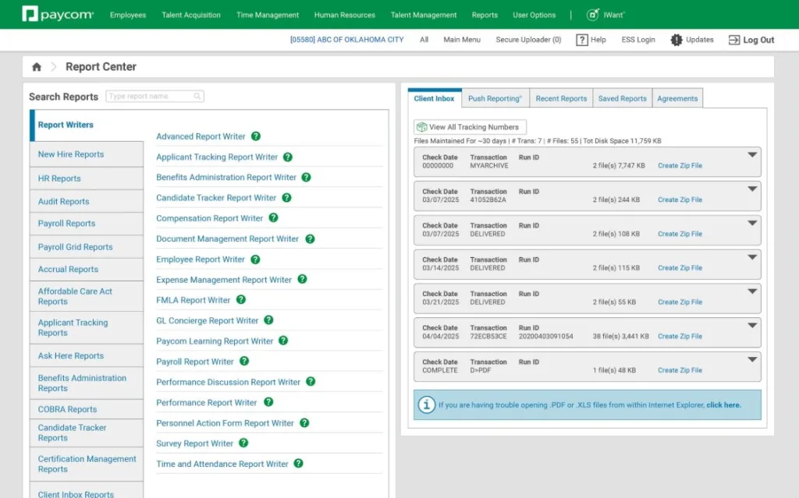
Task: Click the home breadcrumb icon
Action: 36,67
